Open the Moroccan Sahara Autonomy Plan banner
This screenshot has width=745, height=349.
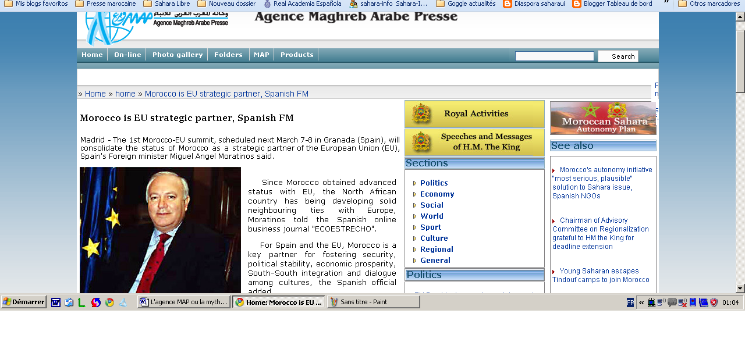pos(603,118)
